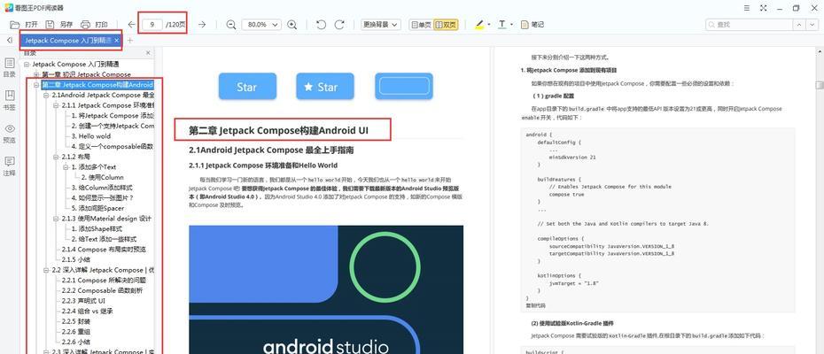
Task: Jump to 2. 使用Column outline entry
Action: click(x=103, y=177)
